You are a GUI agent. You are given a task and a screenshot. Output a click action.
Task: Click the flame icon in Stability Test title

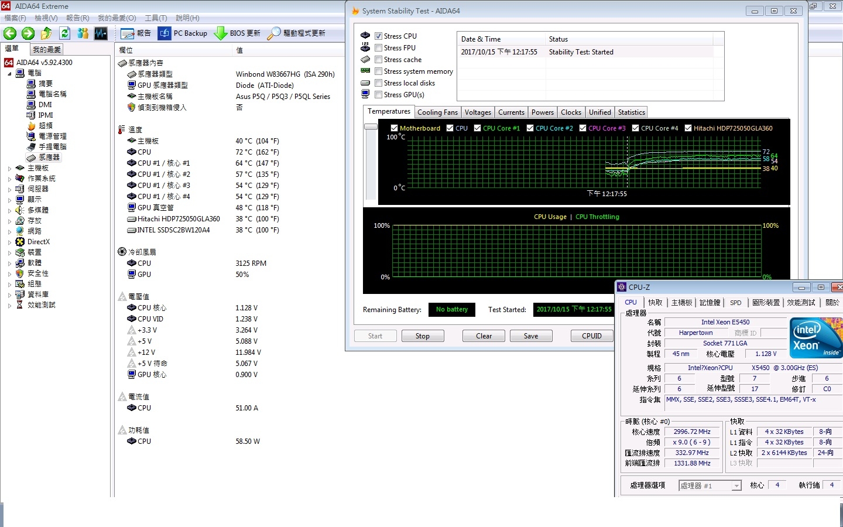[x=355, y=11]
